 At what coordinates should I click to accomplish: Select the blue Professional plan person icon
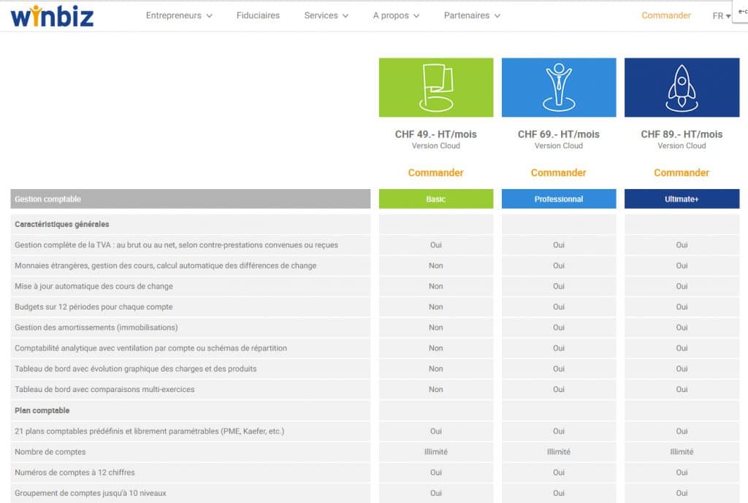click(559, 88)
